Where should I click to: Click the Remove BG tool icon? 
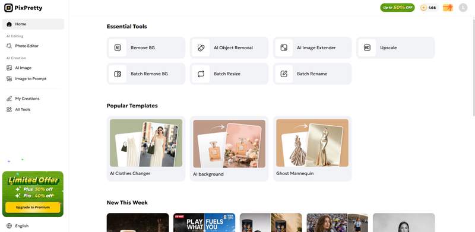(118, 47)
